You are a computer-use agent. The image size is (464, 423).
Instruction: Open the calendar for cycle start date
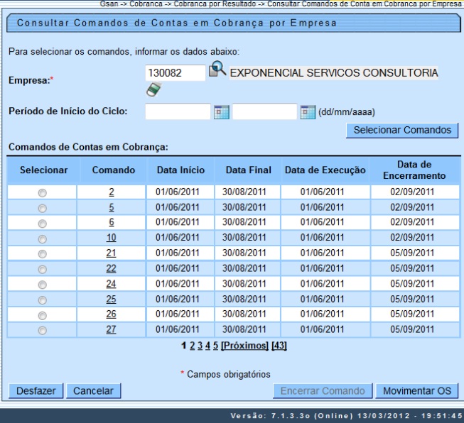coord(221,112)
